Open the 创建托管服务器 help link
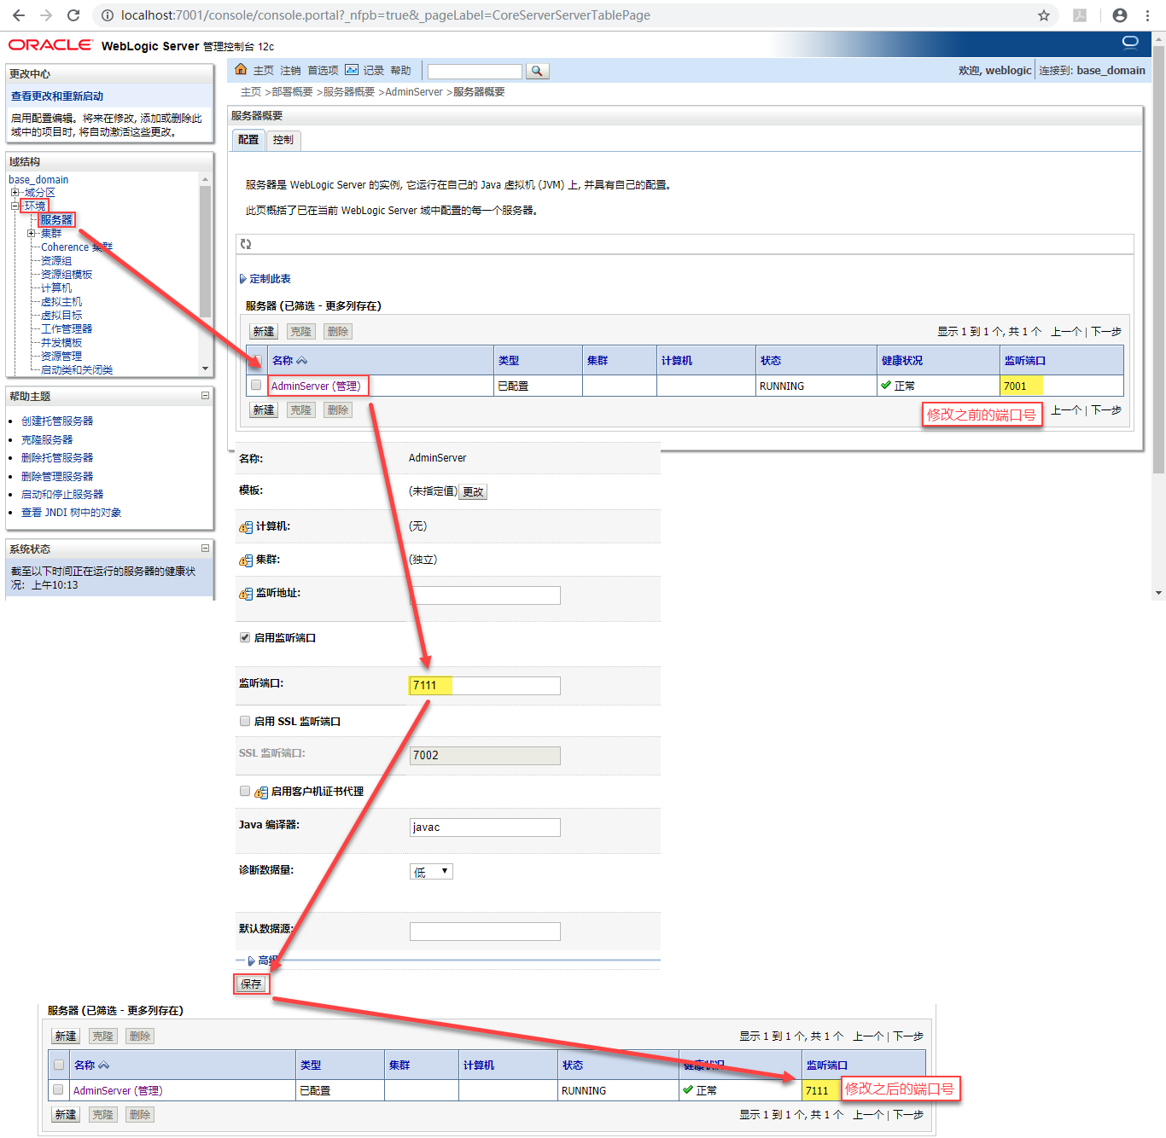 tap(57, 421)
